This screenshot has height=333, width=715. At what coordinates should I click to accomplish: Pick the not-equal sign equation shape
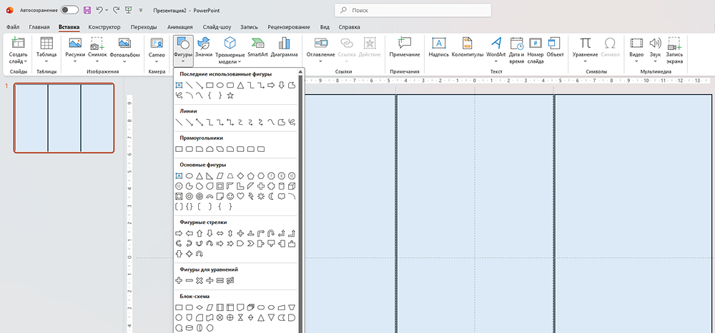click(x=230, y=281)
